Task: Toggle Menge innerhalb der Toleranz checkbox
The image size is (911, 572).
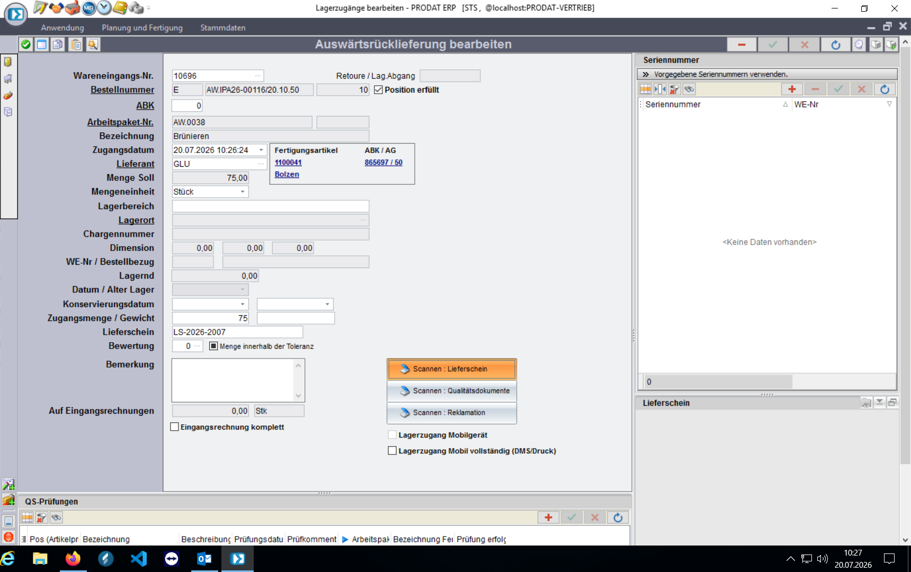Action: pyautogui.click(x=213, y=346)
